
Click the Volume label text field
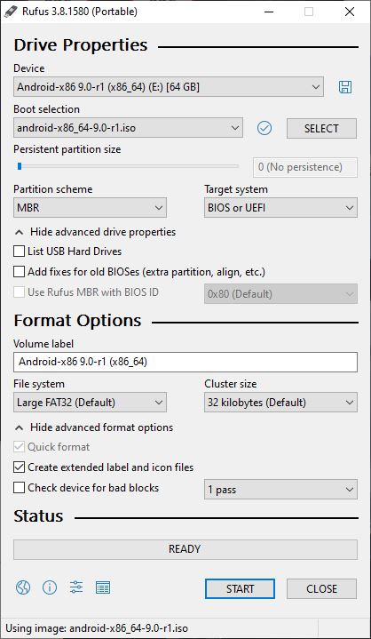click(x=185, y=362)
